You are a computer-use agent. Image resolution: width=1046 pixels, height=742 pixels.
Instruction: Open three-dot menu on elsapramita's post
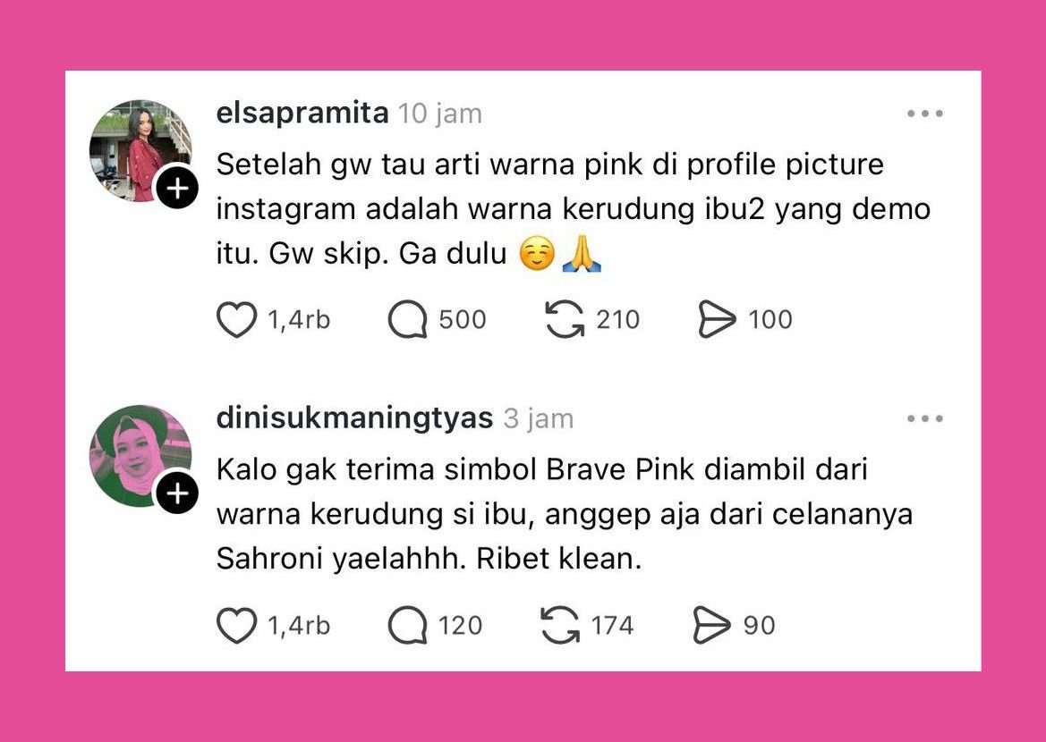(925, 114)
